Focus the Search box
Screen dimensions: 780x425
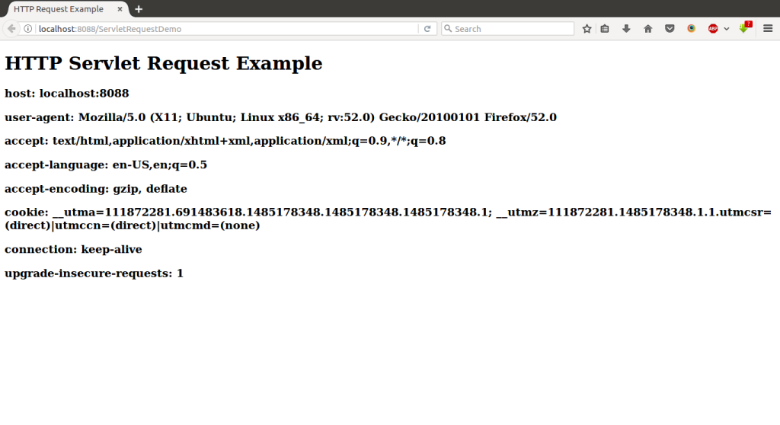pos(512,29)
